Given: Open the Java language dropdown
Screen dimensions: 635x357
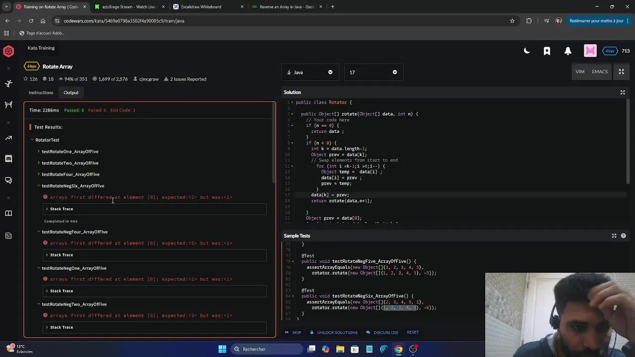Looking at the screenshot, I should point(310,72).
